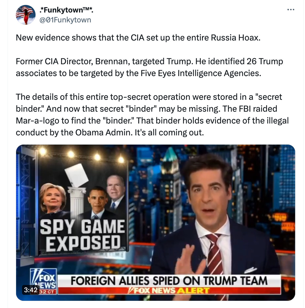
Task: Click the 3:42 video duration badge
Action: click(31, 290)
